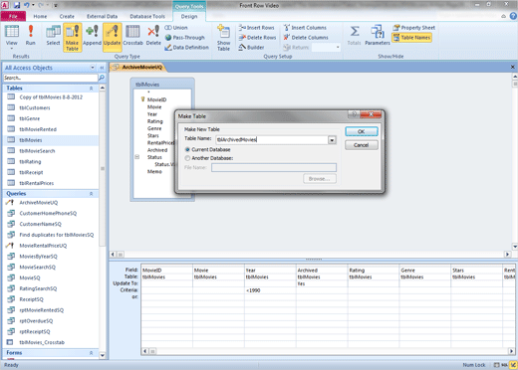This screenshot has height=370, width=518.
Task: Open the Create ribbon tab
Action: [x=67, y=16]
